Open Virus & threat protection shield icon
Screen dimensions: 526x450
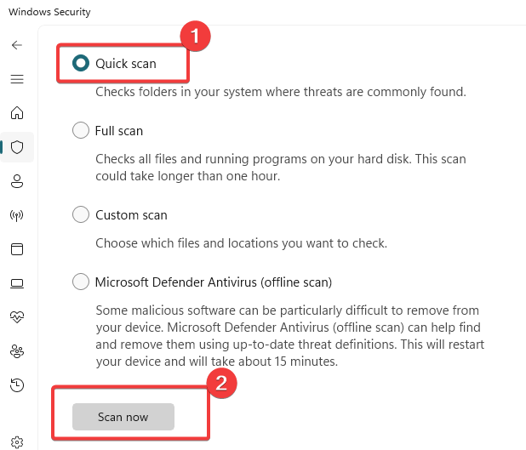tap(17, 147)
